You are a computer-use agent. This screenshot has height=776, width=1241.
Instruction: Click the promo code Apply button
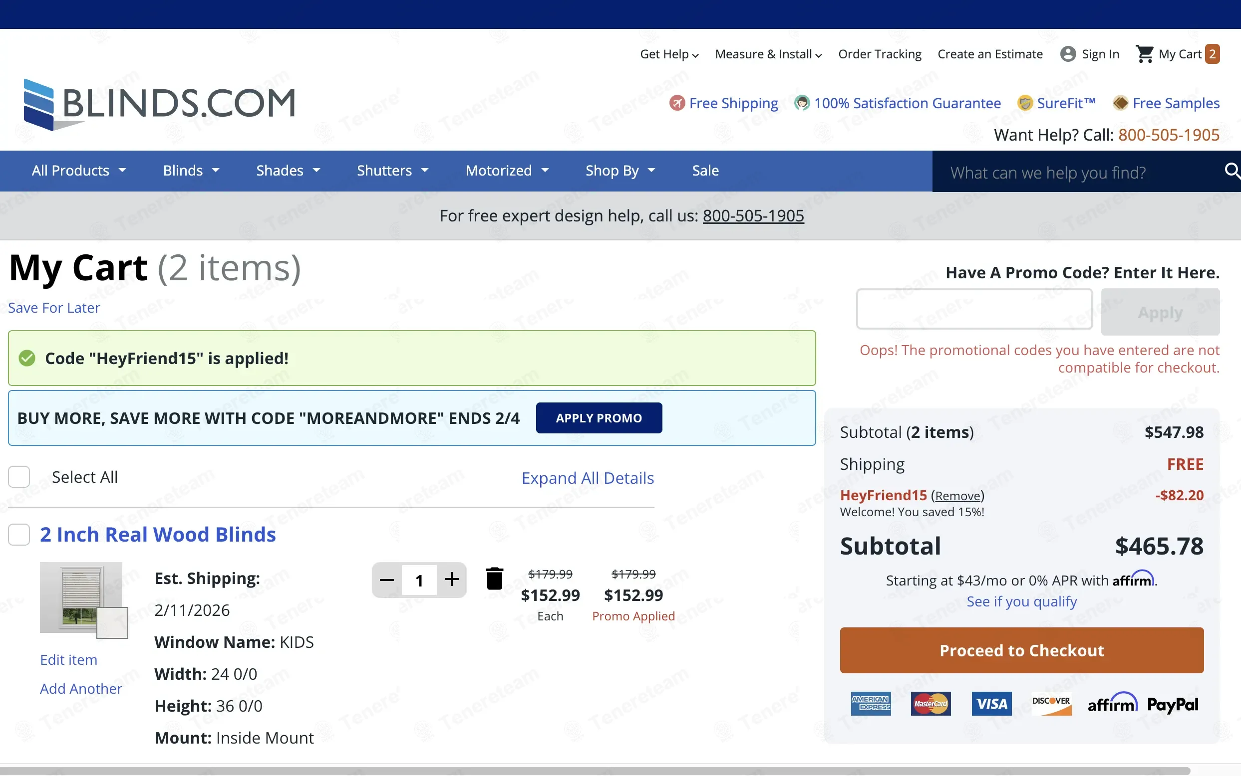click(1160, 312)
